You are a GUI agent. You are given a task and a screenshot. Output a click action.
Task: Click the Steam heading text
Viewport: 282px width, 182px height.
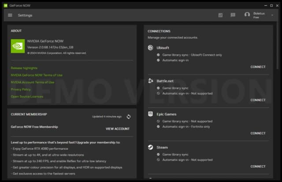click(x=162, y=147)
